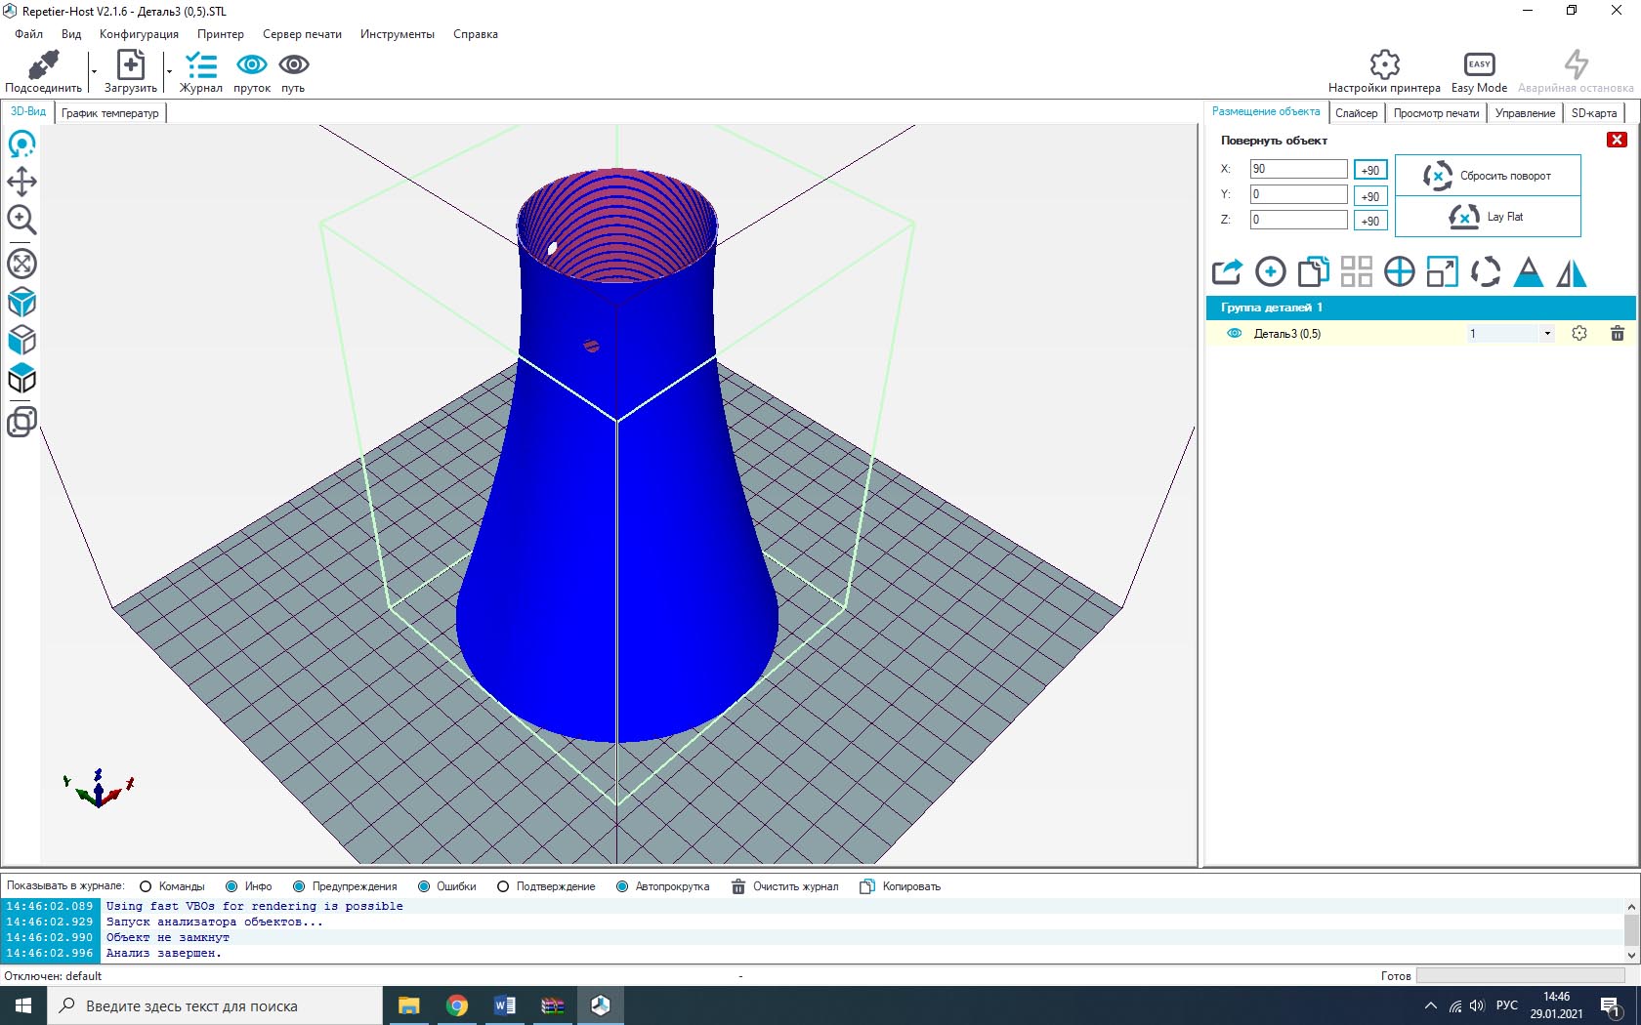Open the Printer Settings gear icon
This screenshot has height=1025, width=1641.
pos(1383,65)
